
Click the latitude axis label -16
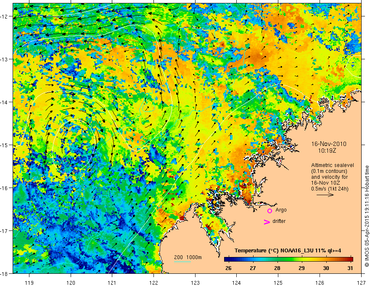(4, 188)
